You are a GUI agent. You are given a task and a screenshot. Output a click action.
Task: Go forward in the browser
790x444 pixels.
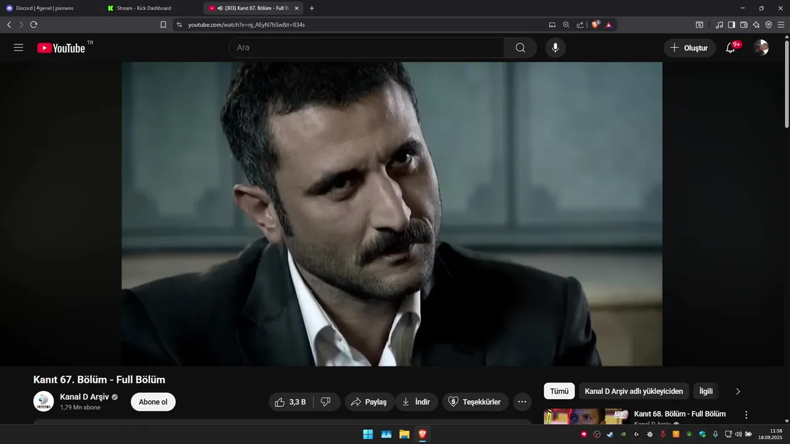click(x=21, y=25)
